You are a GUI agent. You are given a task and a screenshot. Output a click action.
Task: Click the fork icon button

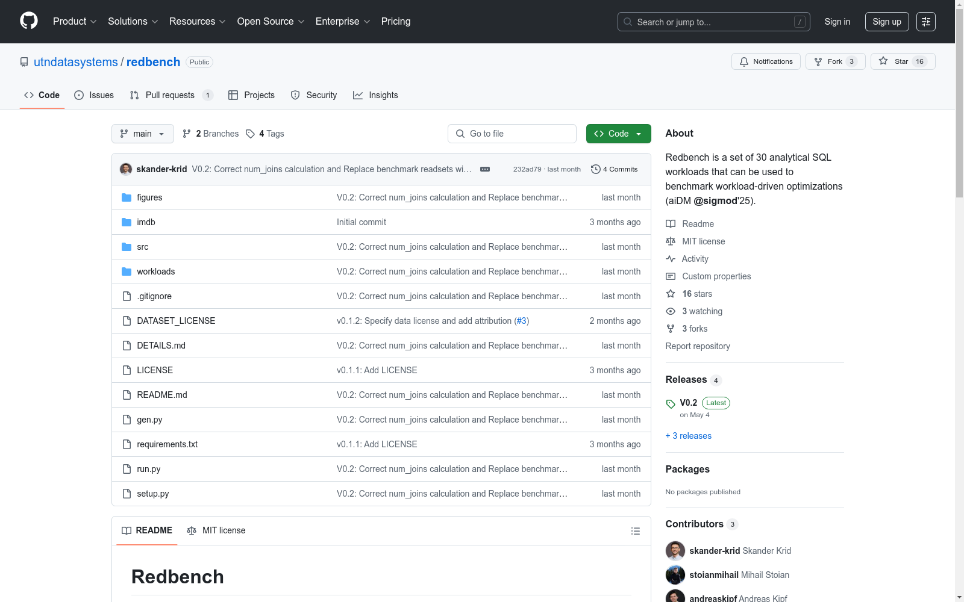[818, 61]
